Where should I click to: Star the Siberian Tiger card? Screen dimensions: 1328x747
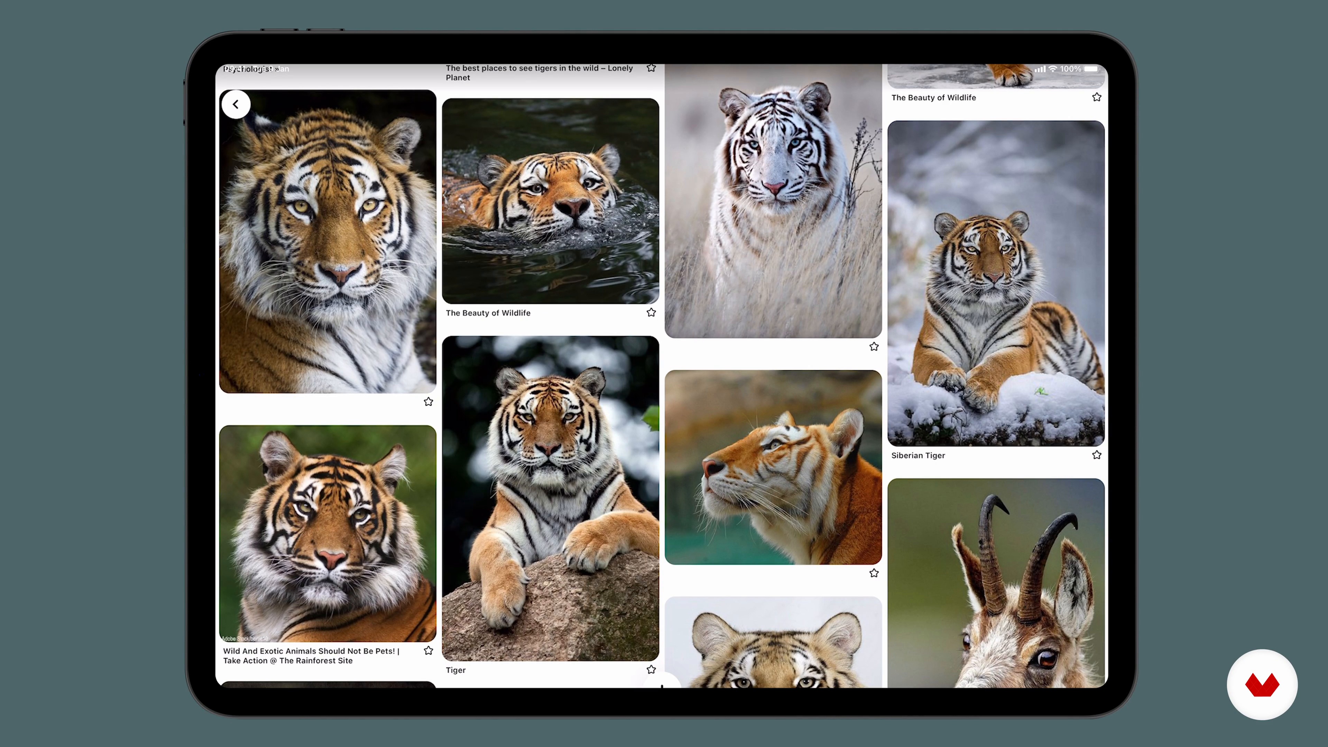tap(1097, 455)
